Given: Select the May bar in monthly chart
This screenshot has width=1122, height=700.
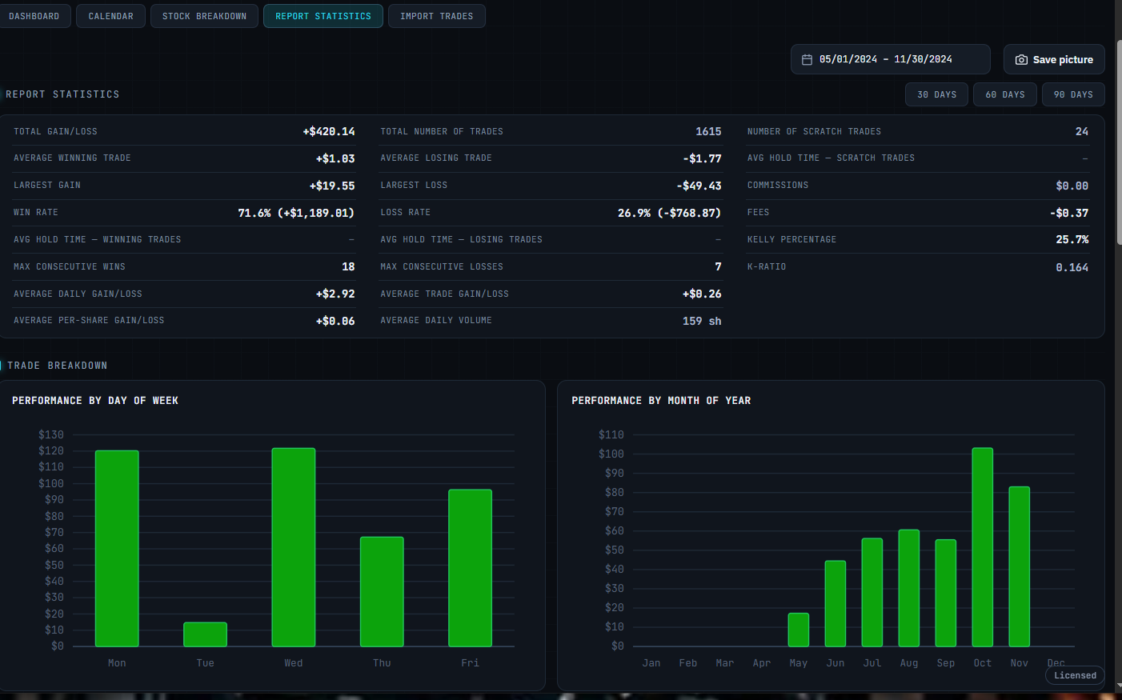Looking at the screenshot, I should click(799, 630).
